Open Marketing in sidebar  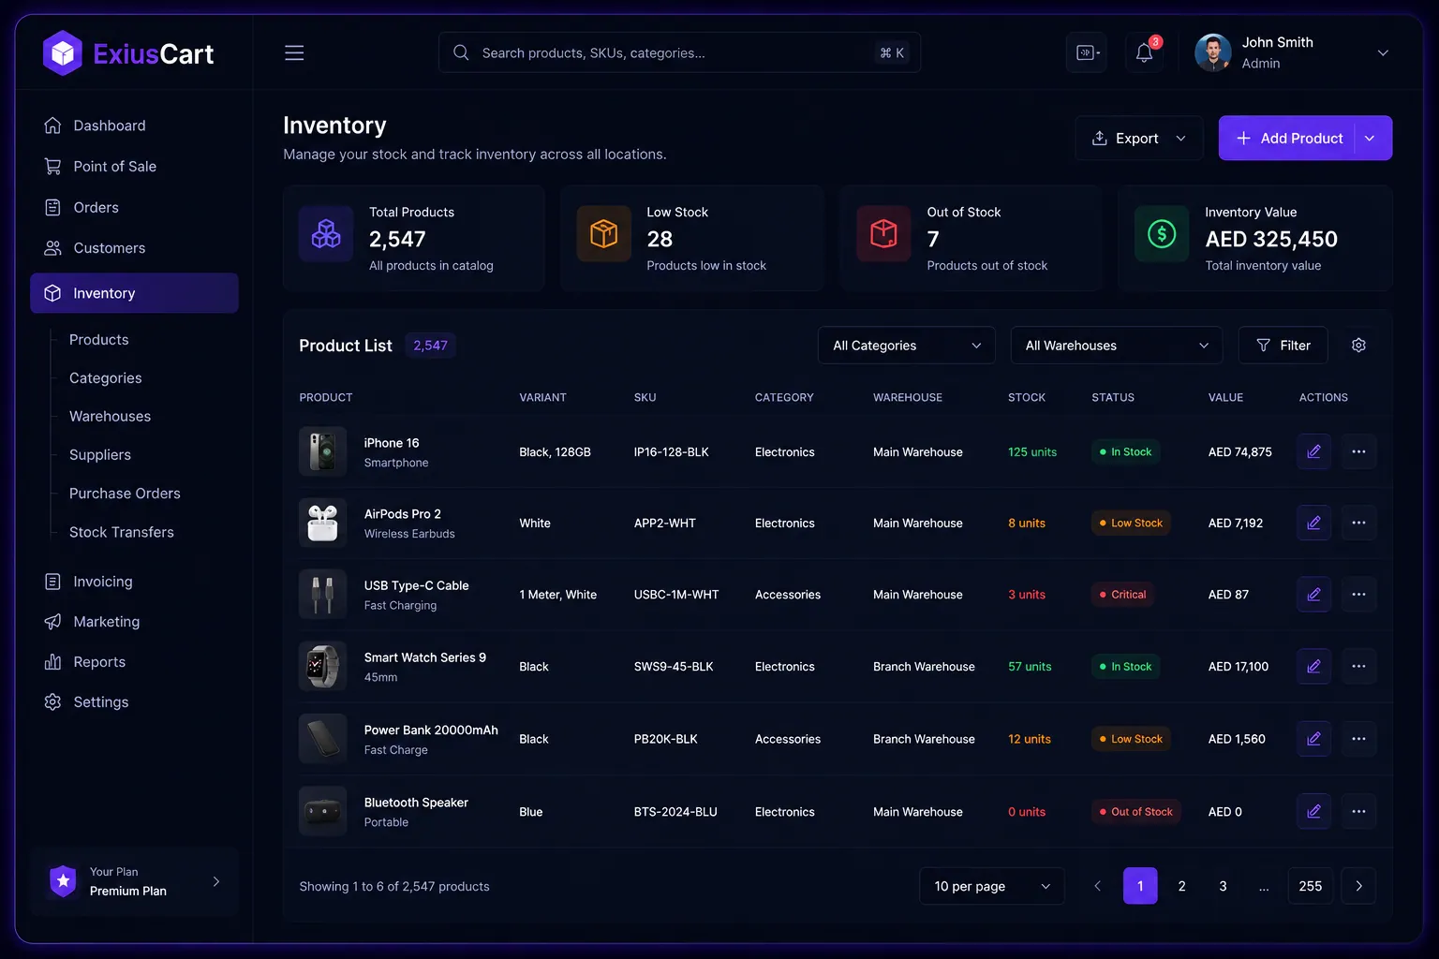[x=134, y=622]
